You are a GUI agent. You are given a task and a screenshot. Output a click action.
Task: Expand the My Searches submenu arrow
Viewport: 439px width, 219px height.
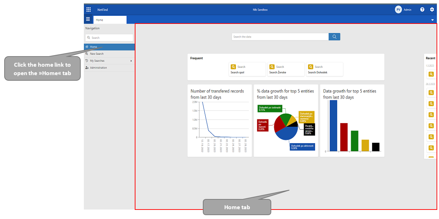[x=131, y=61]
